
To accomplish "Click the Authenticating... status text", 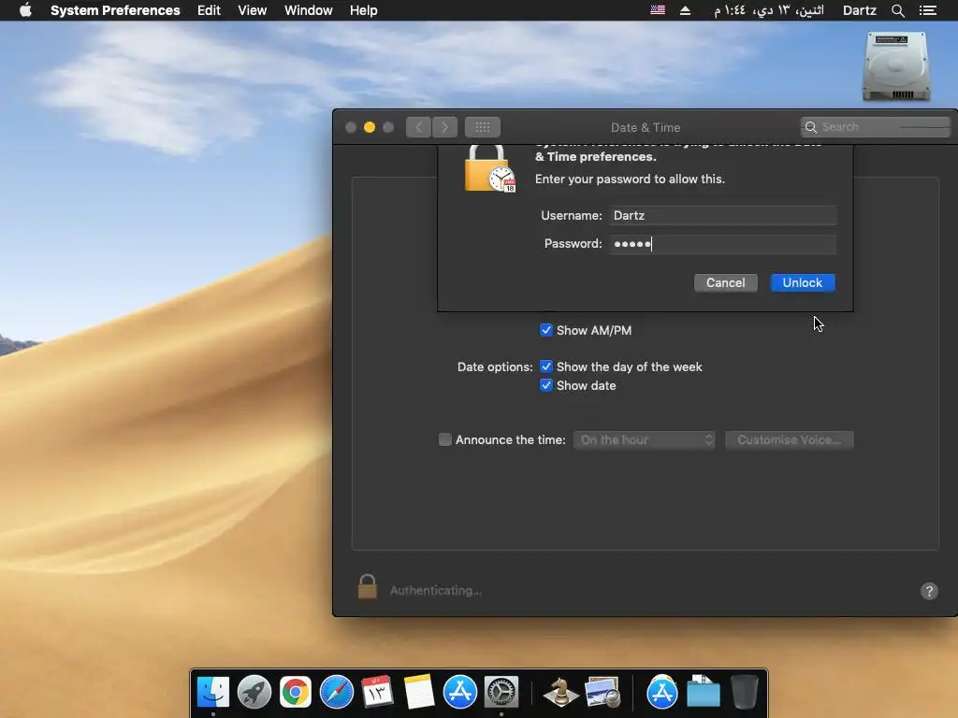I will pyautogui.click(x=436, y=591).
